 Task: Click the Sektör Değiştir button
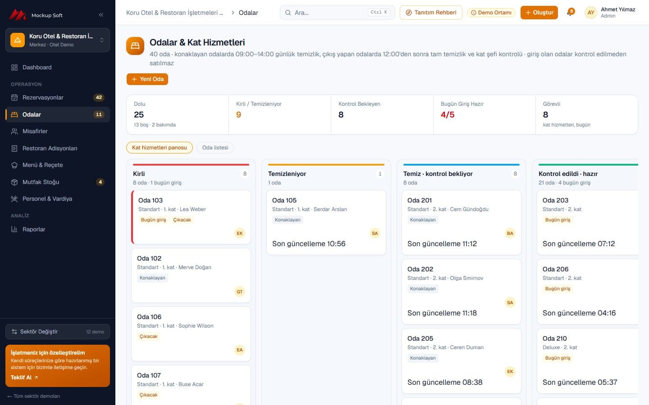tap(58, 332)
